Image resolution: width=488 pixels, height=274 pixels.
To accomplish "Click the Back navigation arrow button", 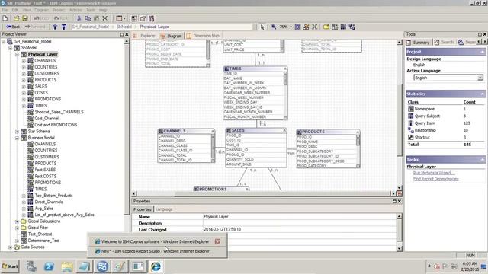I will [x=13, y=27].
